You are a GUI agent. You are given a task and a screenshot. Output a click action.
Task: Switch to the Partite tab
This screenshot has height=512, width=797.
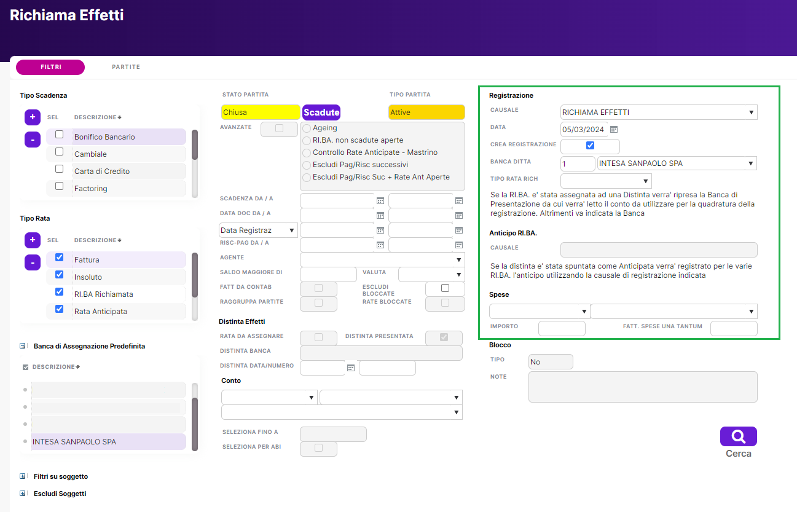tap(126, 67)
